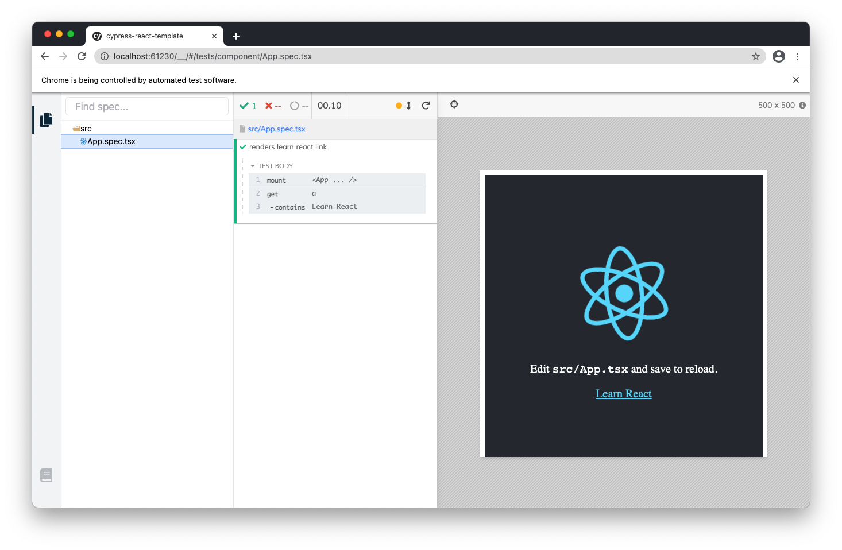Click the address bar URL
The image size is (842, 550).
coord(213,56)
